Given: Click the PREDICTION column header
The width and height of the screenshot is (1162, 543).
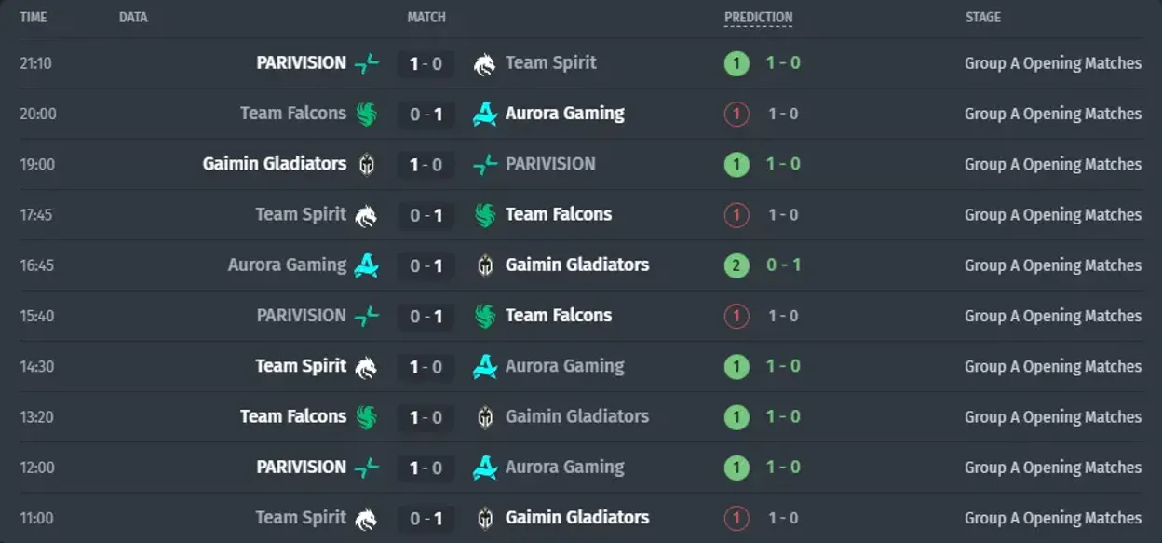Looking at the screenshot, I should [x=759, y=17].
